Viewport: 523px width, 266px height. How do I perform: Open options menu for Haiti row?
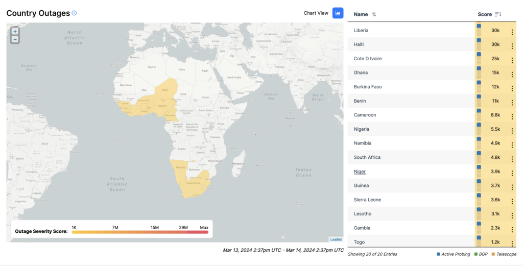click(512, 46)
